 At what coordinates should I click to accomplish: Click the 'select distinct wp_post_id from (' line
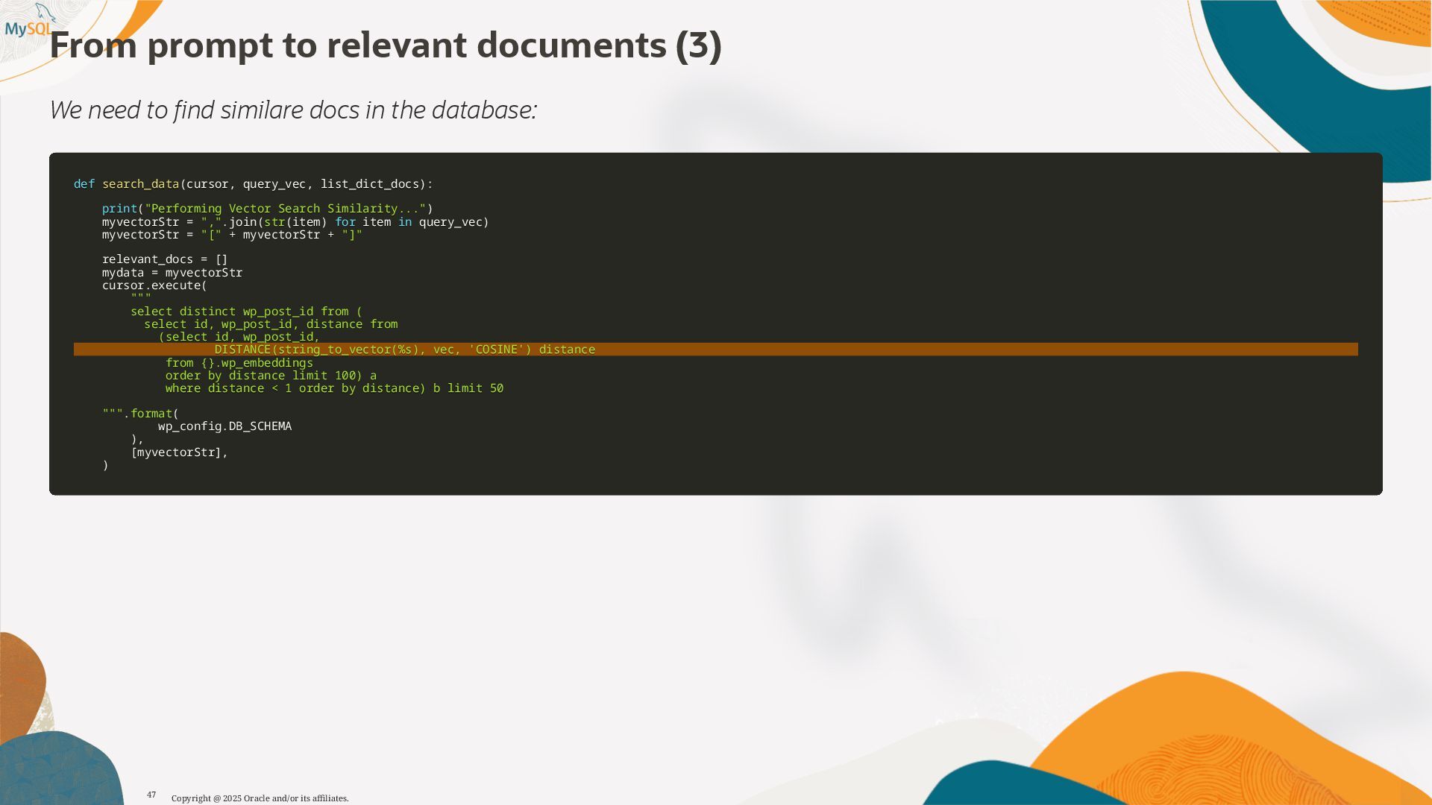[246, 312]
